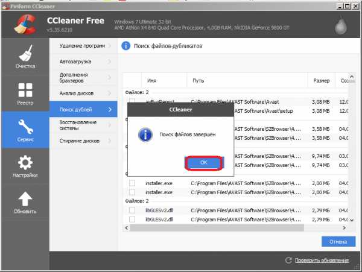Click the vertical scrollbar up arrow
The width and height of the screenshot is (362, 272).
pos(352,76)
